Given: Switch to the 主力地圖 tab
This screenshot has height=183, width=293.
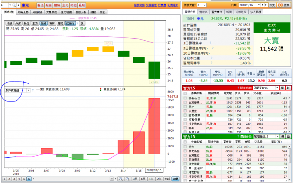Looking at the screenshot, I should (66, 12).
